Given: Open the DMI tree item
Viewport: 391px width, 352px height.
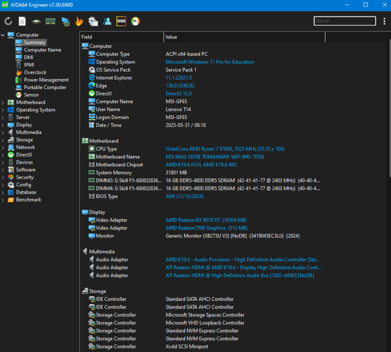Looking at the screenshot, I should click(29, 58).
